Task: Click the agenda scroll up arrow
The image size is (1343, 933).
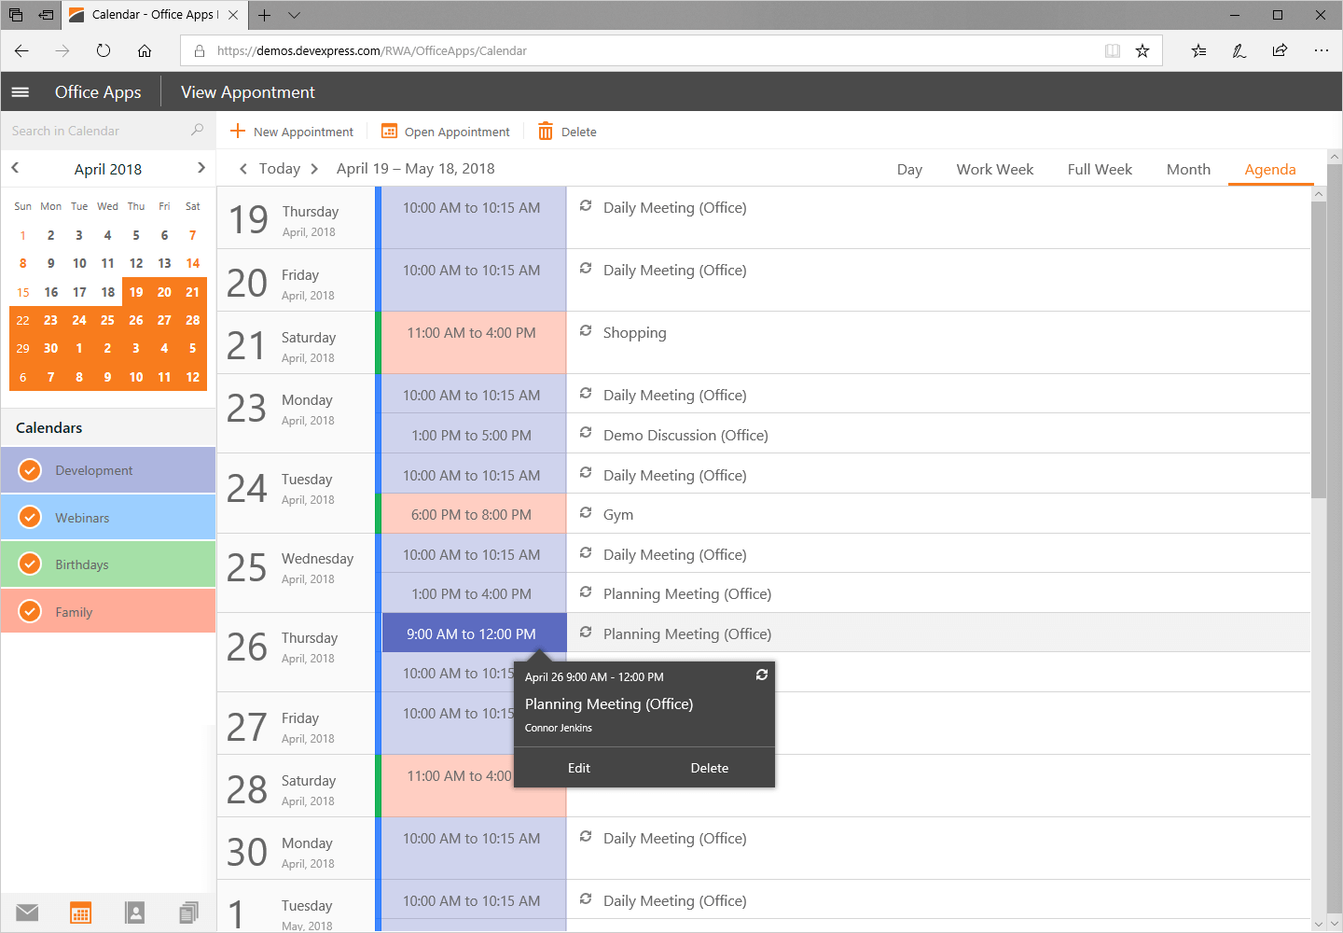Action: click(x=1319, y=194)
